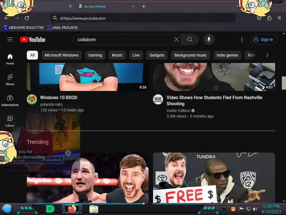Open a new tab with the plus button

coord(144,6)
